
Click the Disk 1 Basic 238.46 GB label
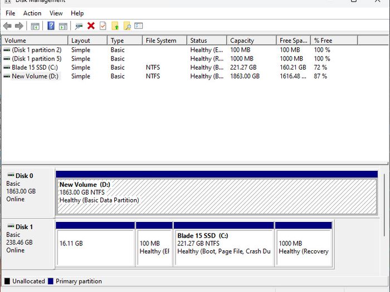[x=28, y=244]
